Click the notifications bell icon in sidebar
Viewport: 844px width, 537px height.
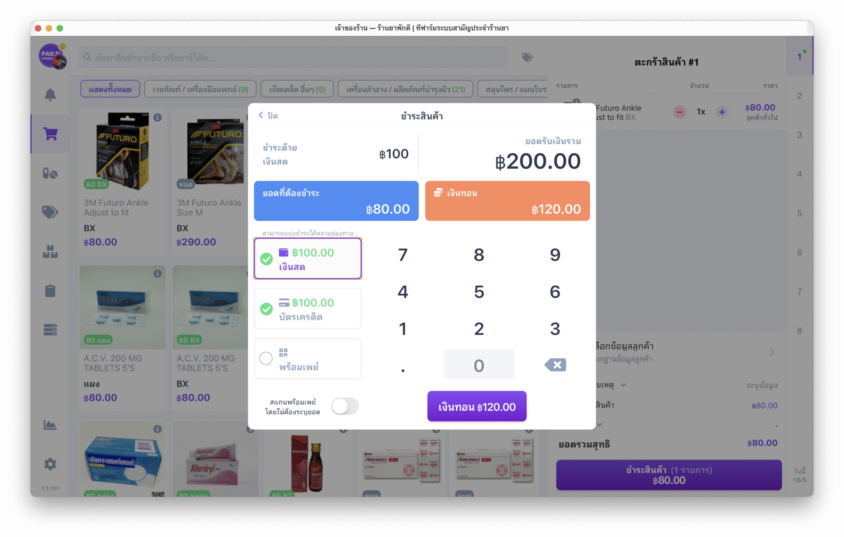coord(50,95)
